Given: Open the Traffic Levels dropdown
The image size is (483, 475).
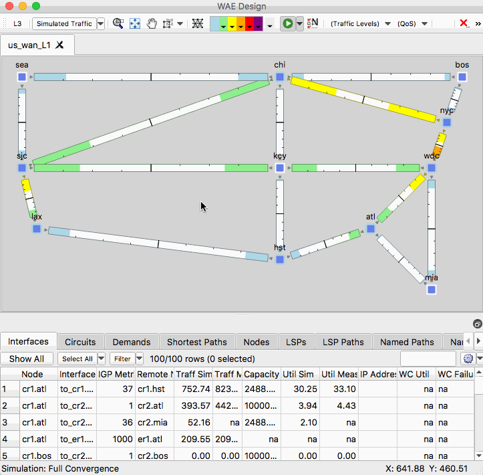Looking at the screenshot, I should pos(360,24).
